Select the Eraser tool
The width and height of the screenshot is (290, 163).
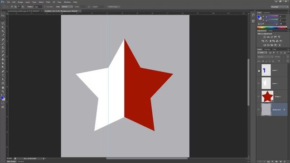tap(3, 55)
